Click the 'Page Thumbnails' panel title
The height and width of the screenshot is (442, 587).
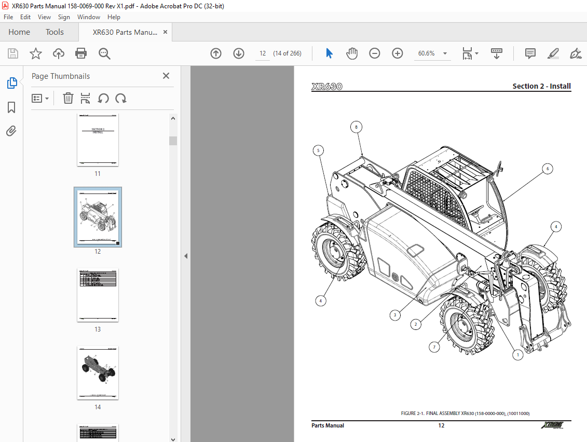coord(61,76)
